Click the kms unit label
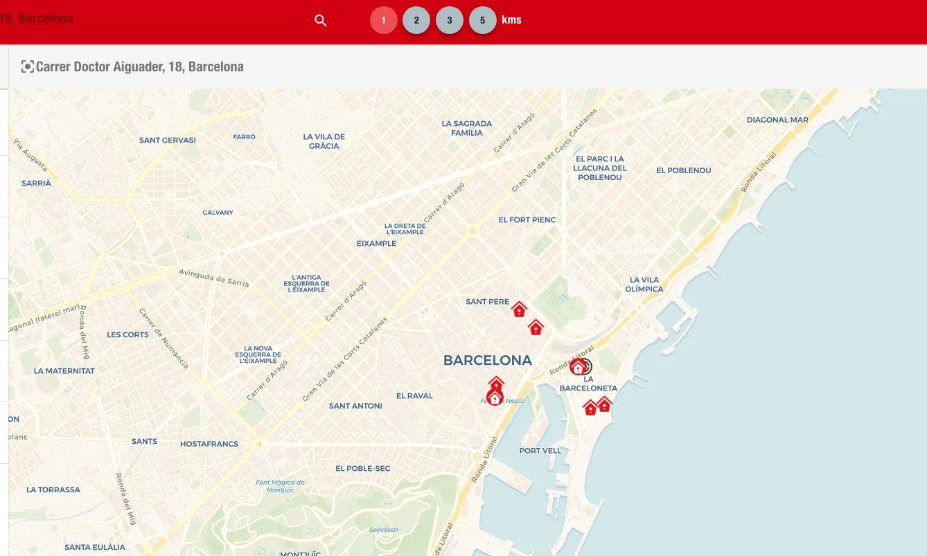Screen dimensions: 927x556 click(511, 20)
